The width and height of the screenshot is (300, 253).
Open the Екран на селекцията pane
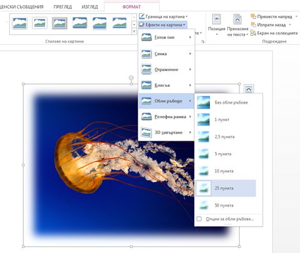tap(274, 33)
